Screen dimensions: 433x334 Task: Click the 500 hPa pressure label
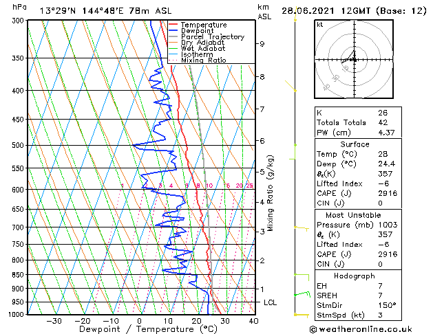18,145
